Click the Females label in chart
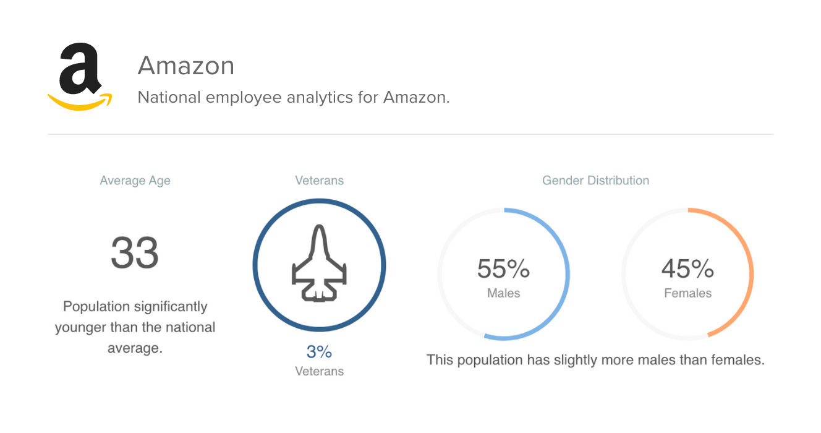 [687, 293]
